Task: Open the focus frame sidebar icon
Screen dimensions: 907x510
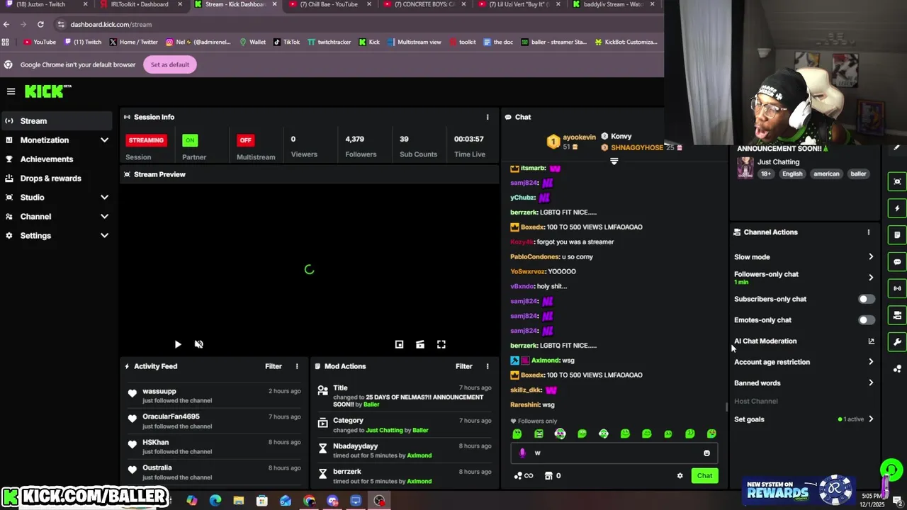Action: [897, 182]
